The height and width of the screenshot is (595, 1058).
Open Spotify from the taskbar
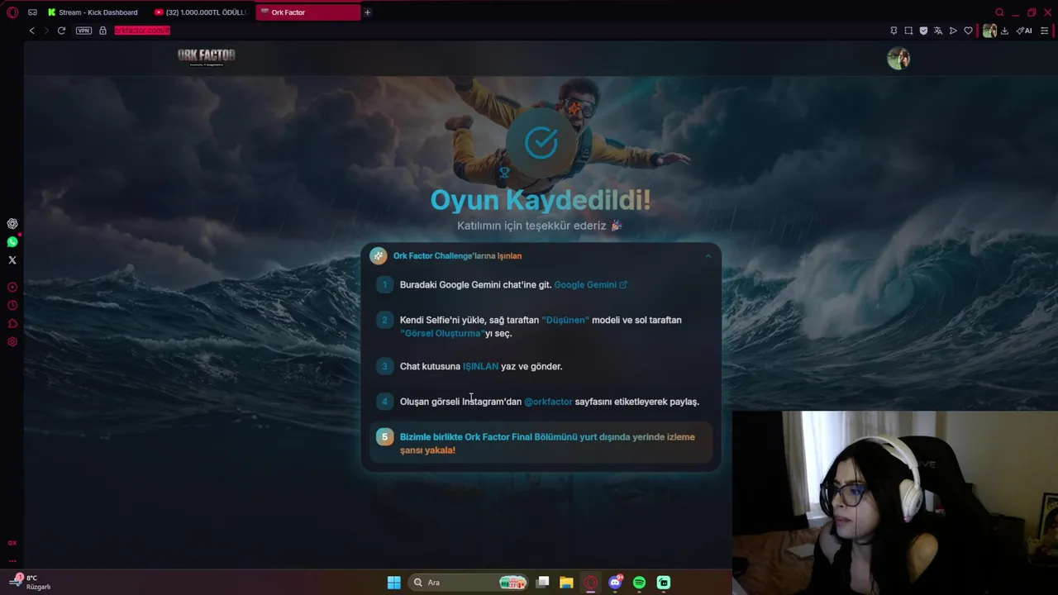[639, 583]
